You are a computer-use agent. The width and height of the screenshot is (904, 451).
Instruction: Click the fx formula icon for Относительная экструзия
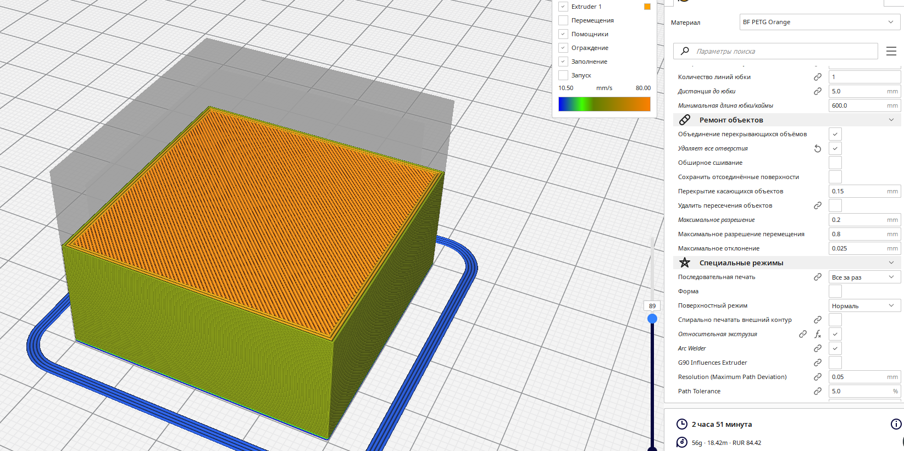pyautogui.click(x=818, y=334)
